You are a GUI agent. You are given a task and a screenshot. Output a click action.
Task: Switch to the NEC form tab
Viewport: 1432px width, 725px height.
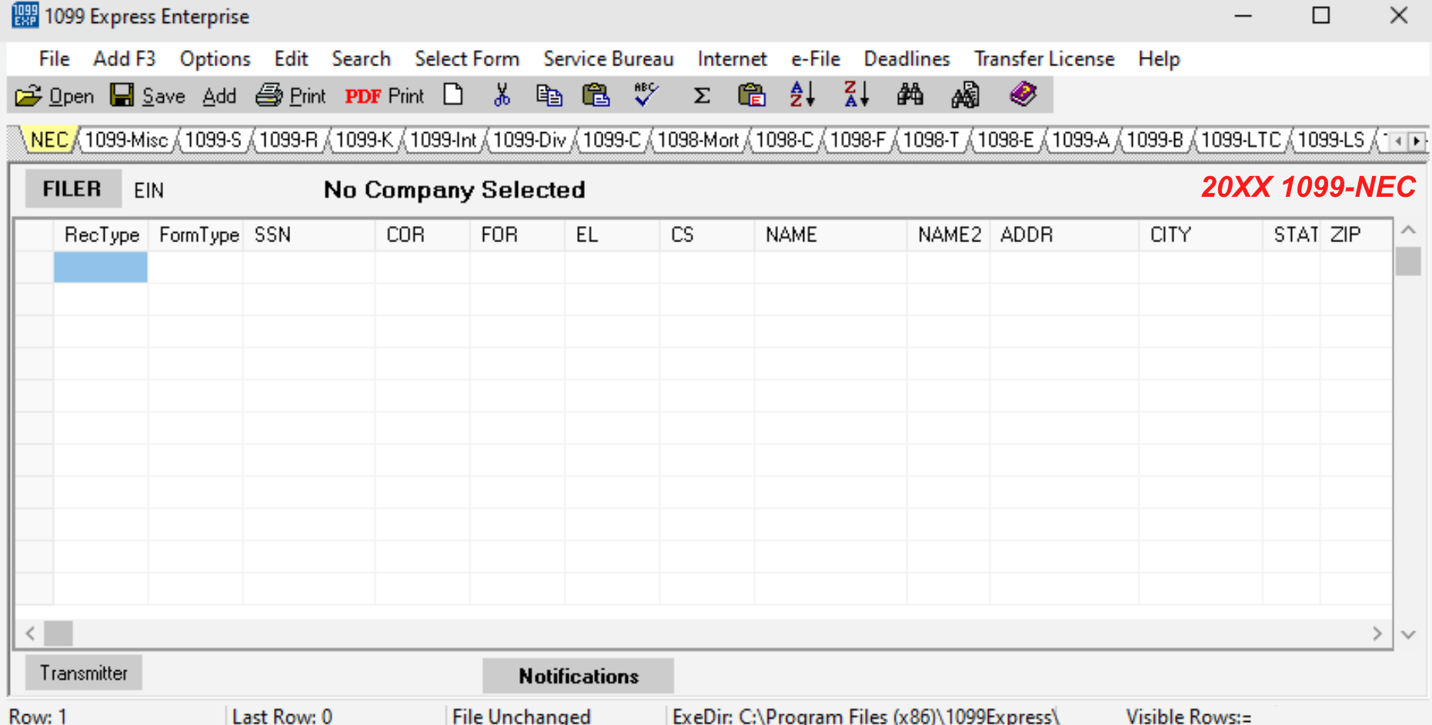tap(49, 140)
